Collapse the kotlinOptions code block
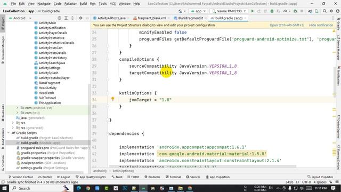341x192 pixels. (108, 93)
